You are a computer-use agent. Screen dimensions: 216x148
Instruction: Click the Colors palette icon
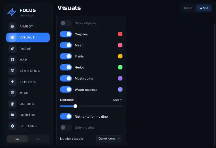(x=12, y=104)
